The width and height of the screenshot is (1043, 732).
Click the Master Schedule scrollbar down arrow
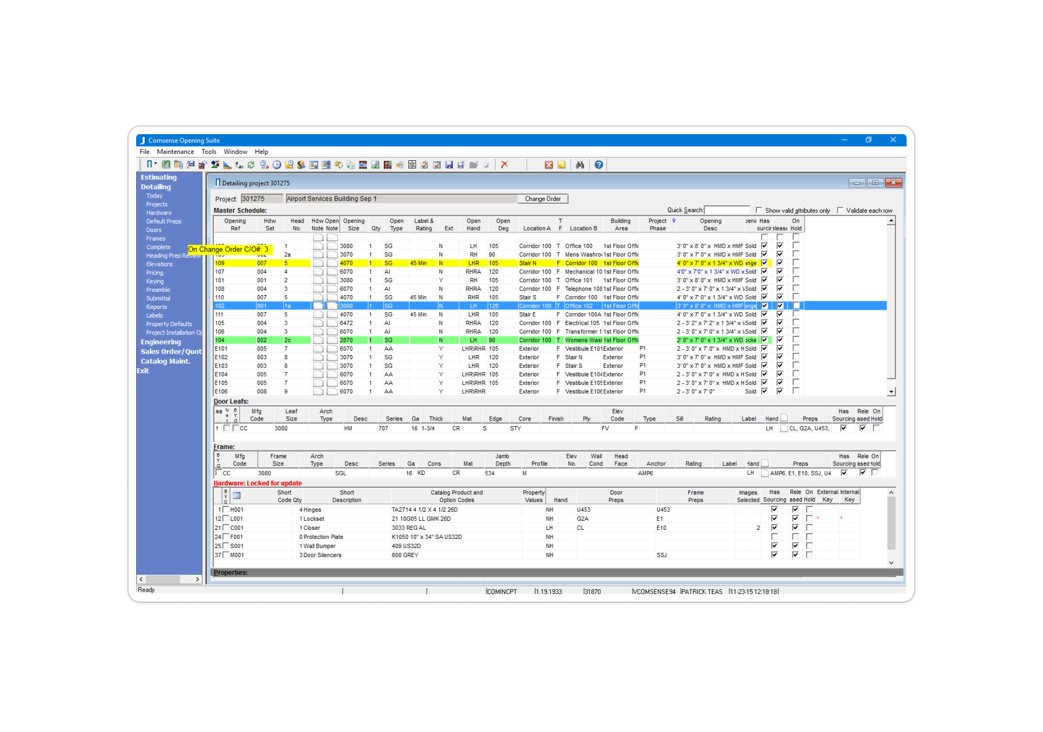click(891, 392)
